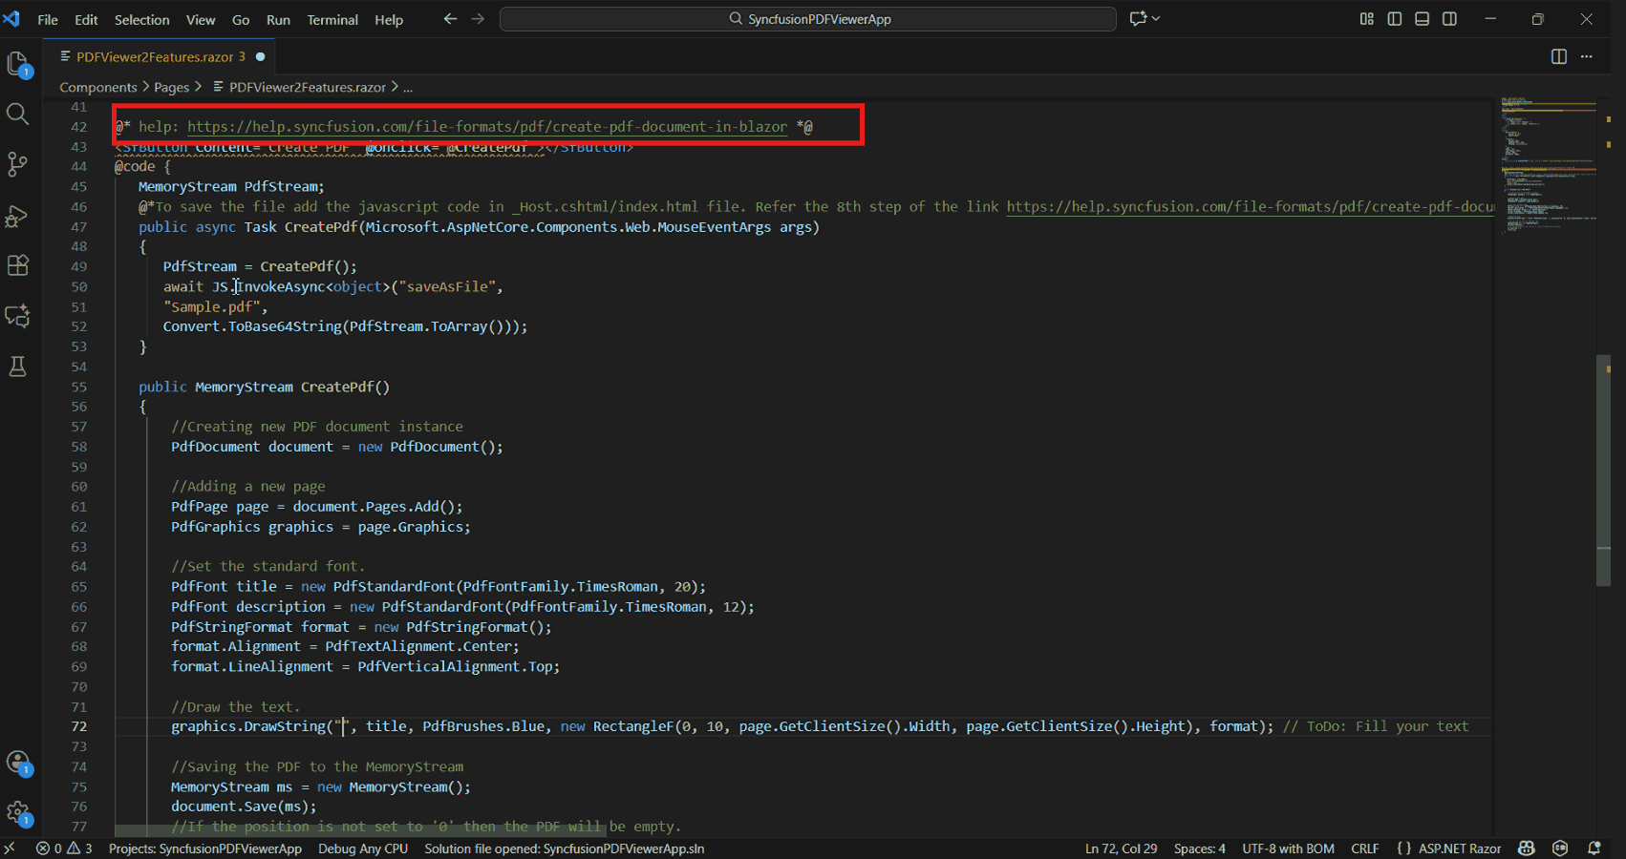Open the Copilot chat dropdown in title bar

tap(1145, 19)
